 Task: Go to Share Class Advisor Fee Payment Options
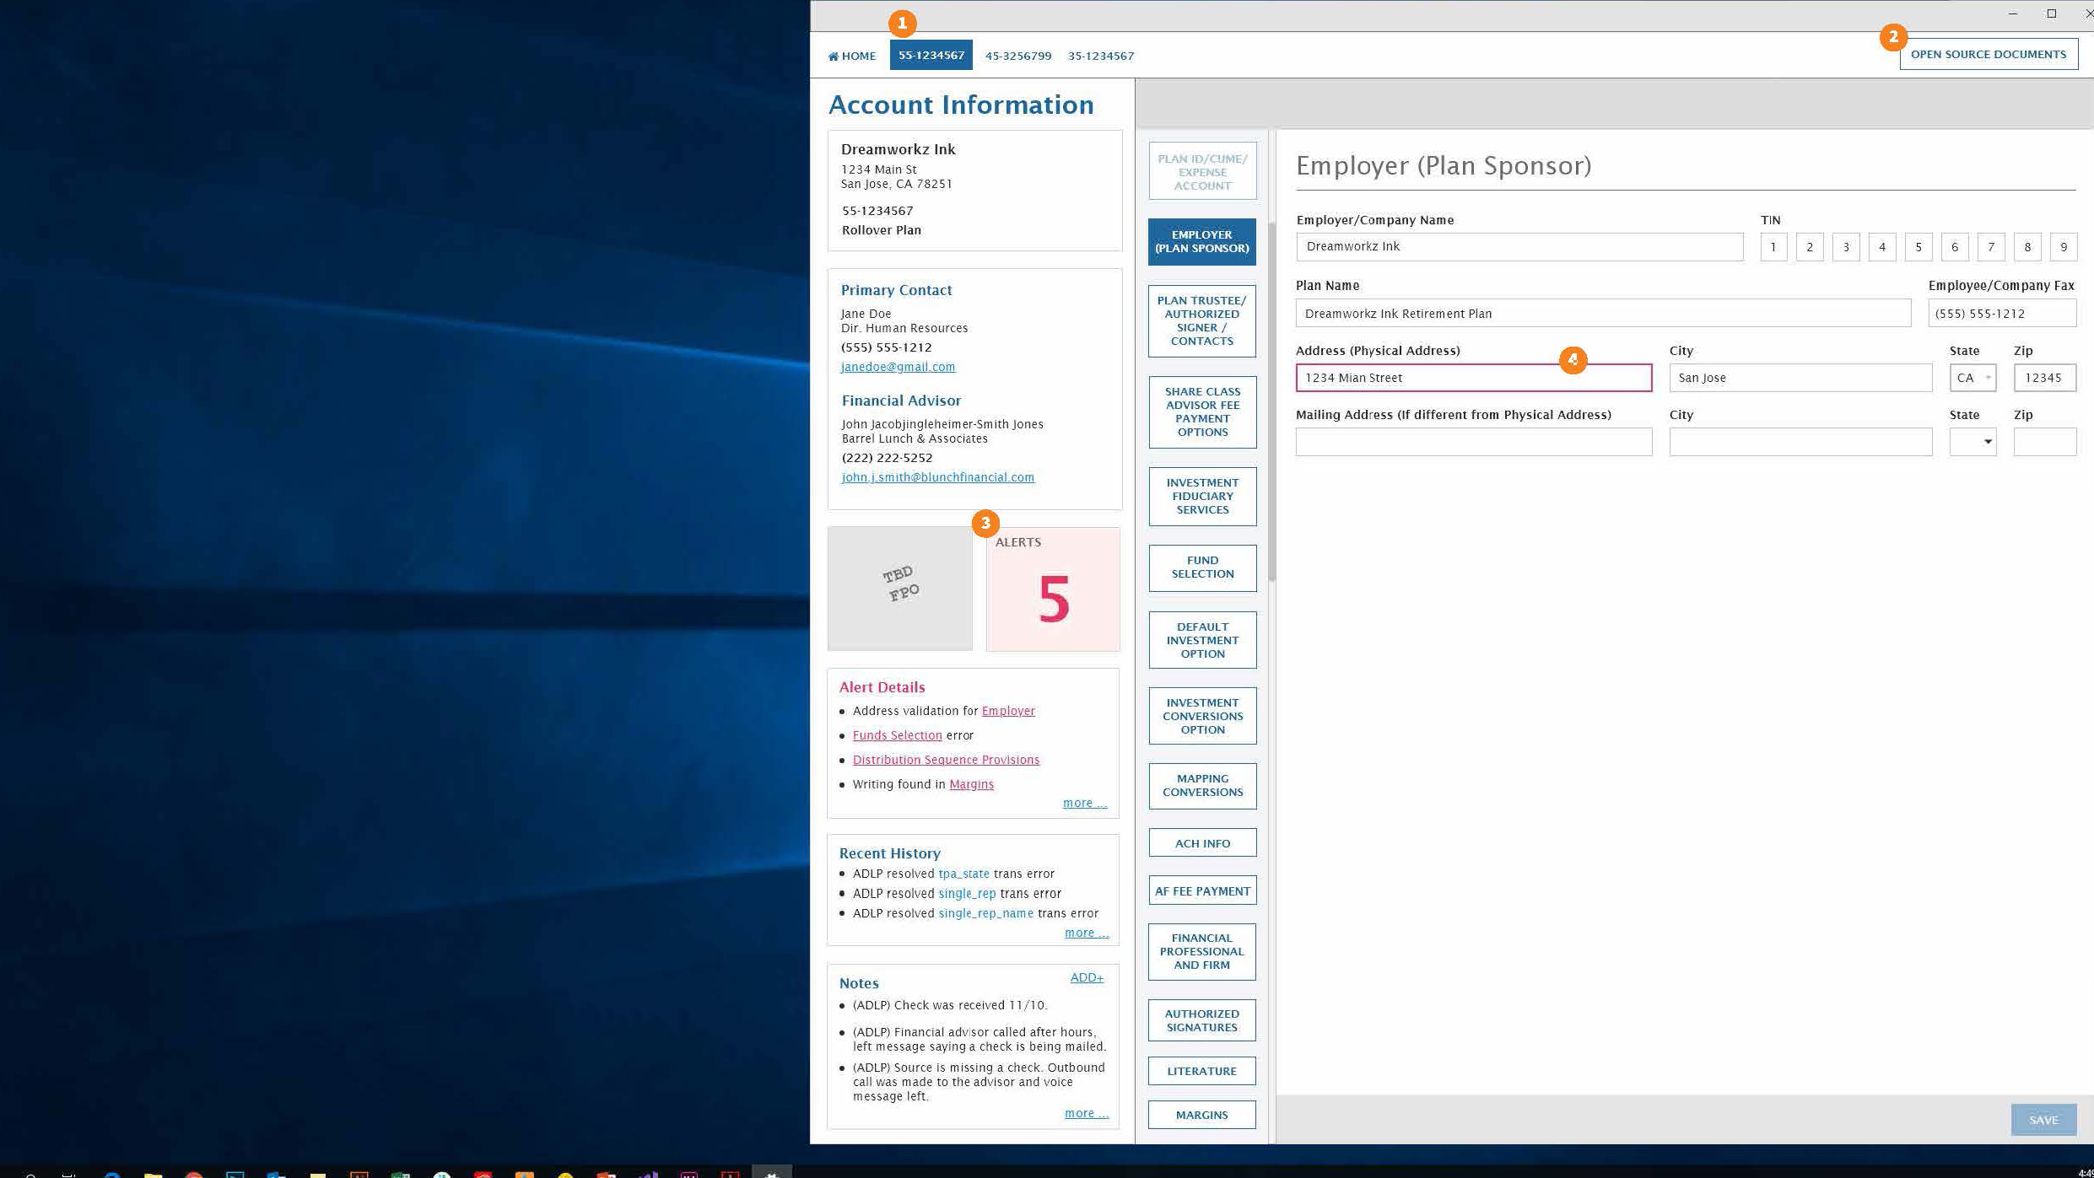[x=1202, y=411]
